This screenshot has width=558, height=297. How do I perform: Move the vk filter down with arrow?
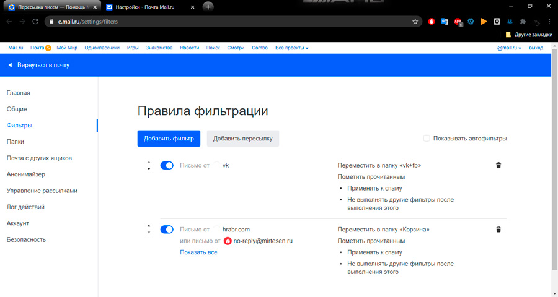pyautogui.click(x=149, y=169)
